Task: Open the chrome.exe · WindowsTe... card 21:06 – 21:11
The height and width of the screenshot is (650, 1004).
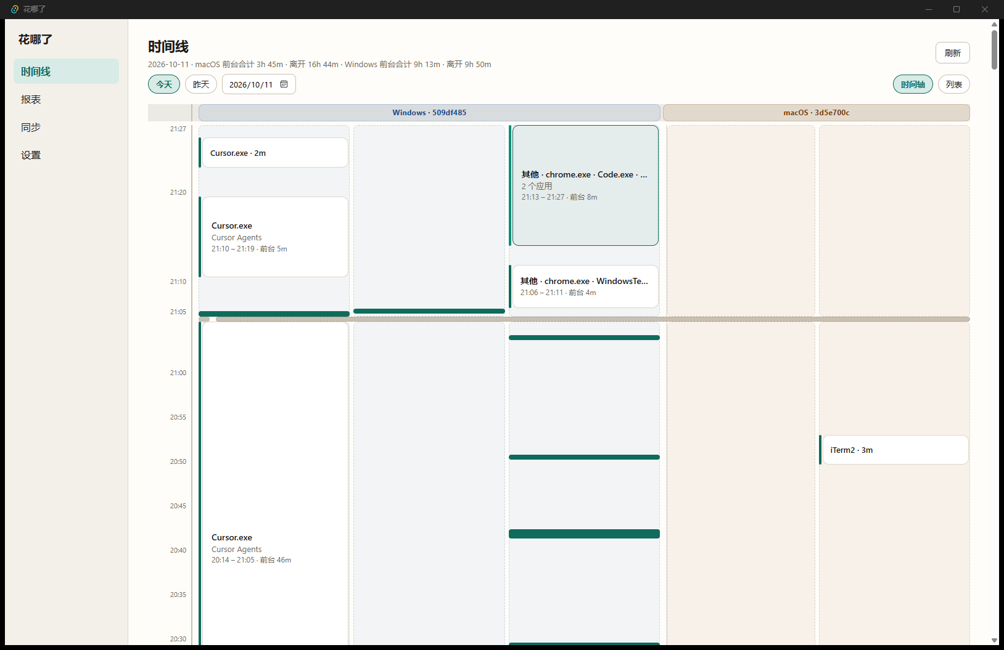Action: point(584,286)
